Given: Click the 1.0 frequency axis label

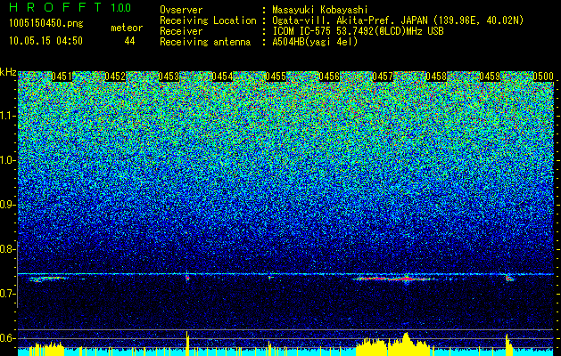Looking at the screenshot, I should coord(7,161).
